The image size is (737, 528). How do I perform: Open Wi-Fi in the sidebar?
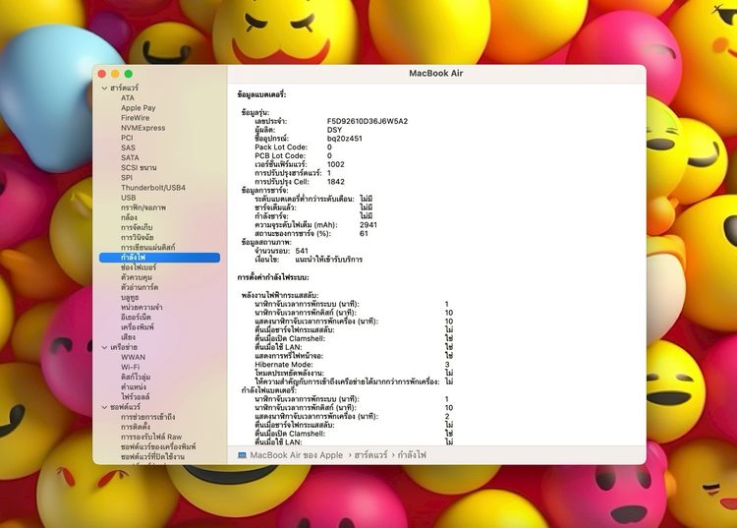click(x=130, y=367)
